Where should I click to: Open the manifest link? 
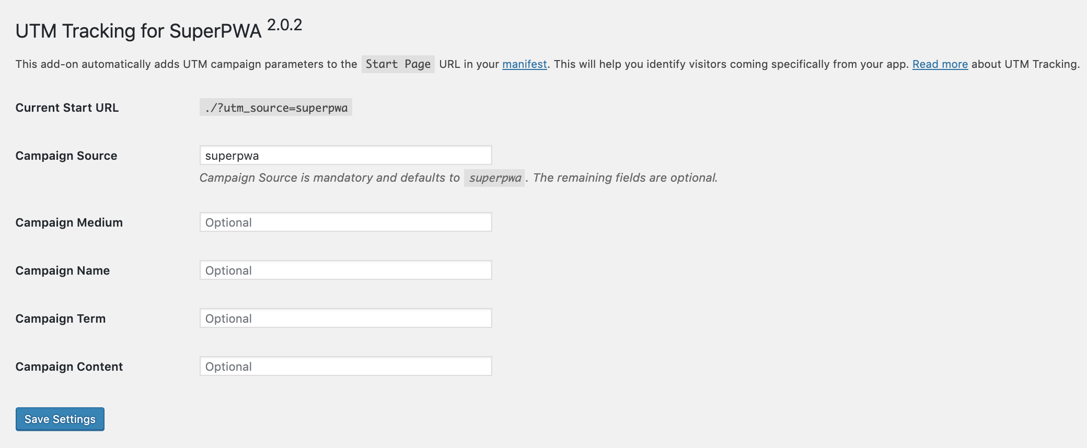coord(524,64)
